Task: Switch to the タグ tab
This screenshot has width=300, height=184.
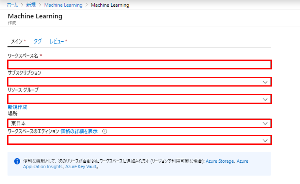Action: [x=37, y=41]
